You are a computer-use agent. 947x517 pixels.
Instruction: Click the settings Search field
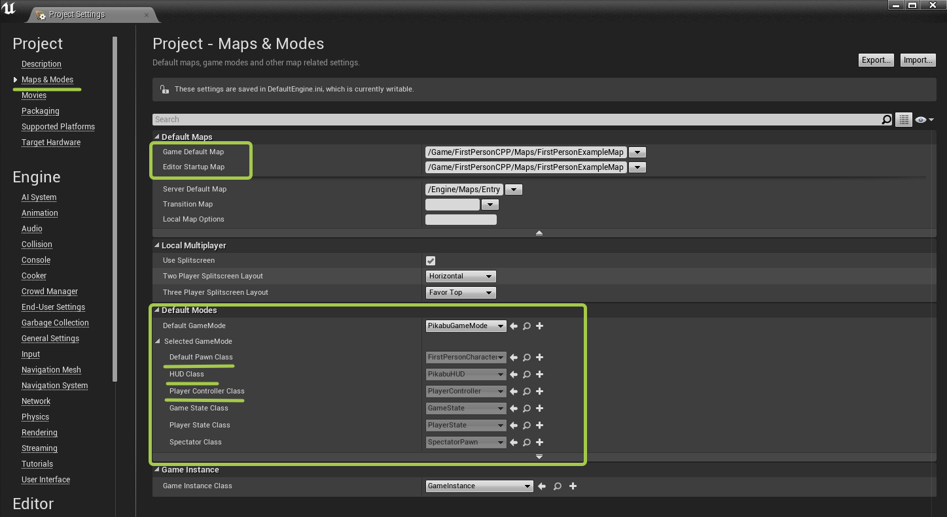(517, 120)
